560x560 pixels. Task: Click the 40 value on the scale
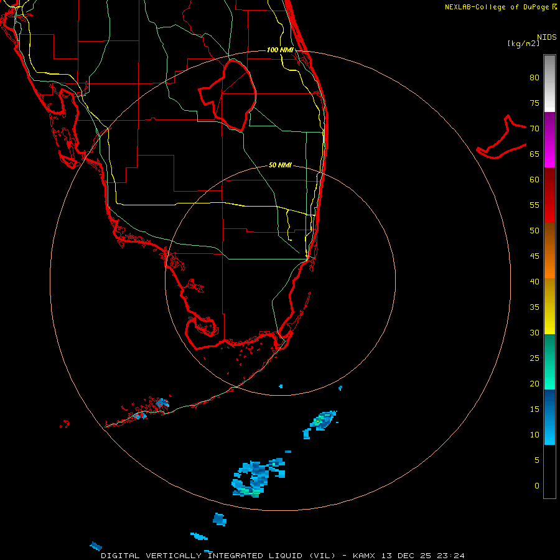pyautogui.click(x=534, y=281)
